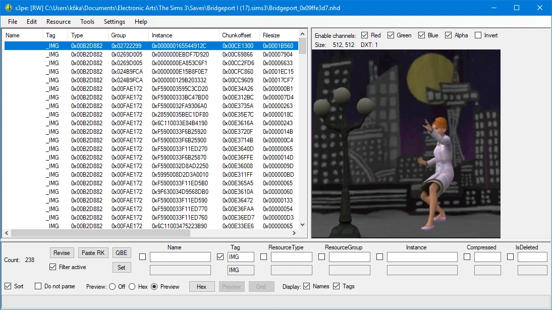Open the Tools menu
The image size is (552, 310).
click(x=87, y=22)
